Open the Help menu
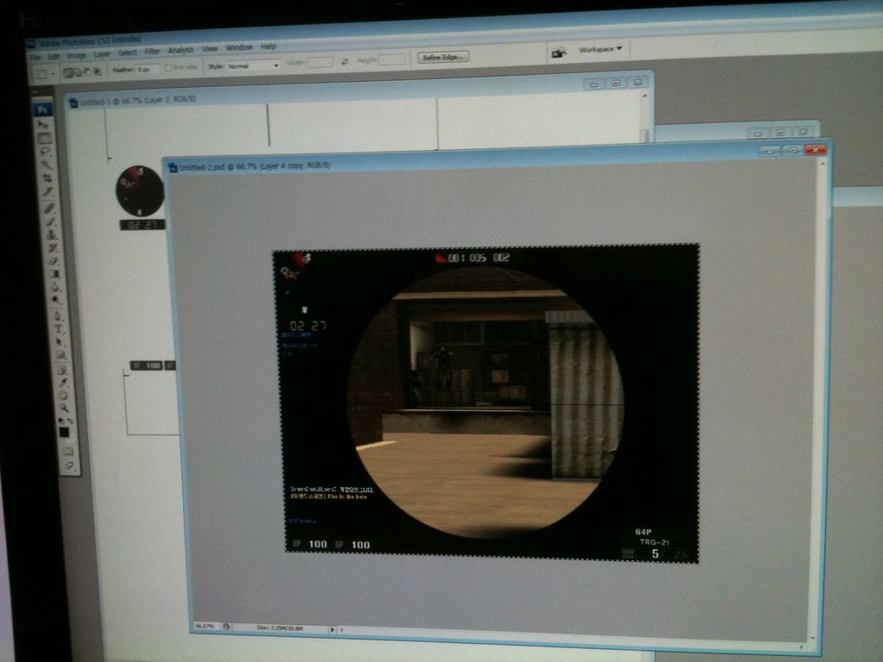The height and width of the screenshot is (662, 883). click(268, 47)
